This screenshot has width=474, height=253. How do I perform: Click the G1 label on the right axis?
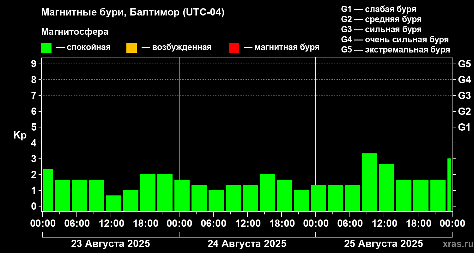click(x=464, y=127)
